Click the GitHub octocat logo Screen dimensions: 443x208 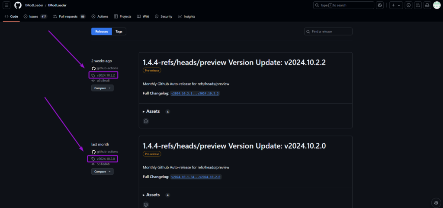pyautogui.click(x=18, y=5)
